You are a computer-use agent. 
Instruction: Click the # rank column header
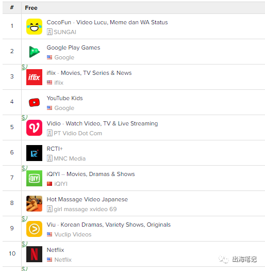(12, 7)
